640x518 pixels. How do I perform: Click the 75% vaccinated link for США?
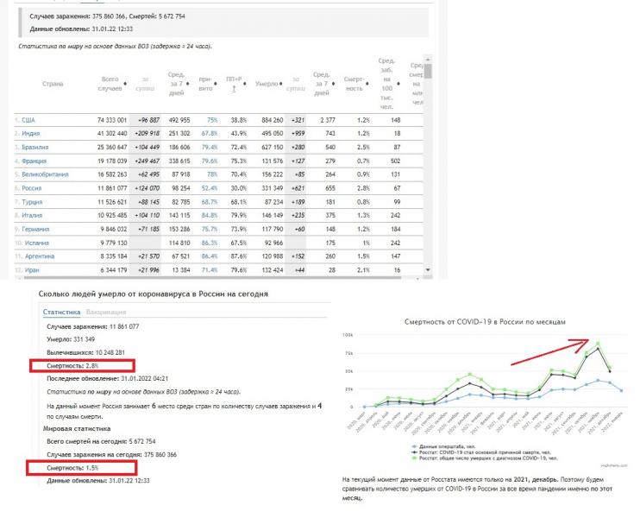point(212,120)
